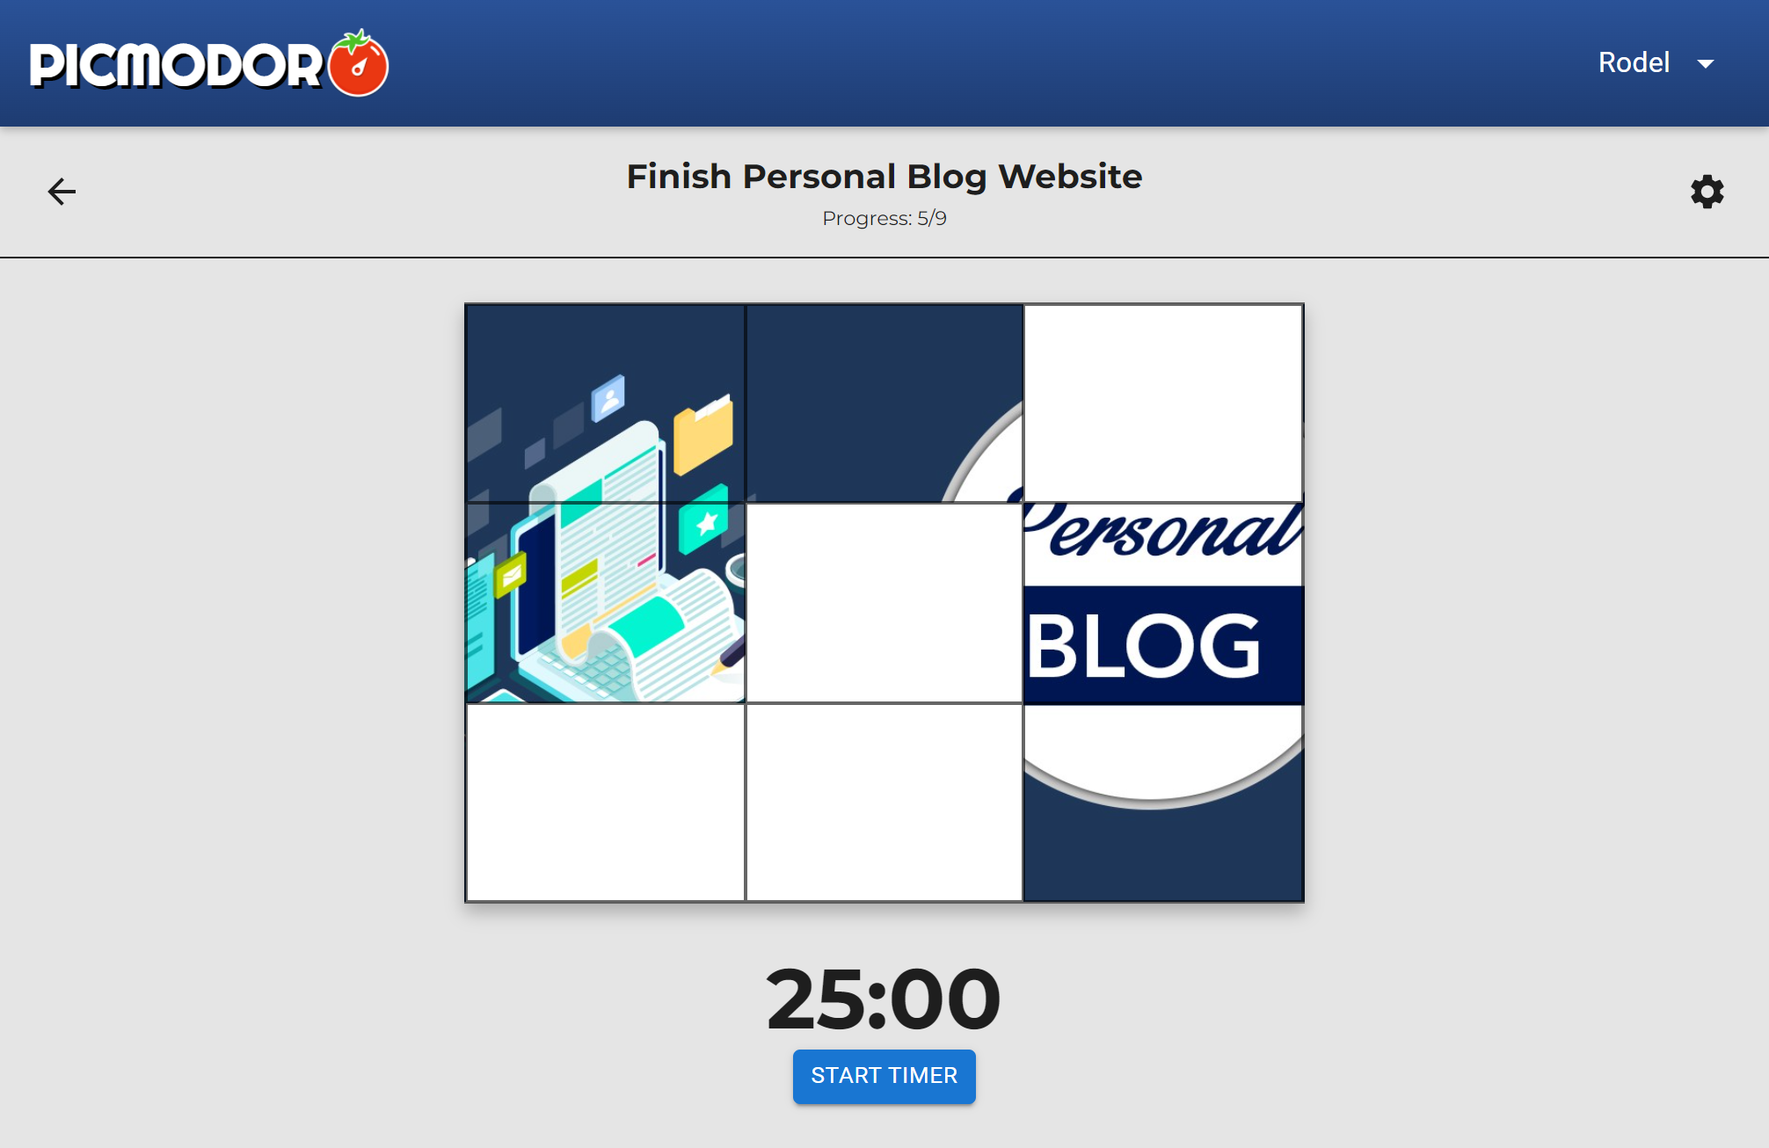Click the 25:00 countdown timer display
The height and width of the screenshot is (1148, 1769).
coord(884,999)
